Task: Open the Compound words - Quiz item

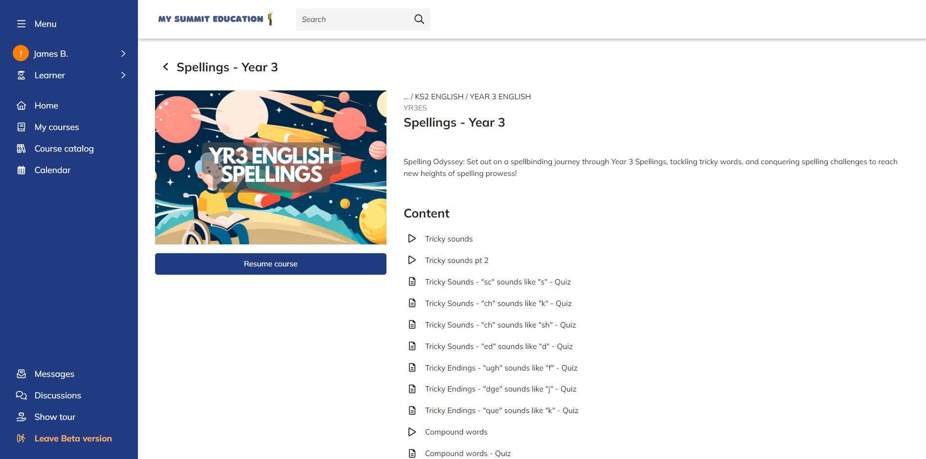Action: (x=468, y=454)
